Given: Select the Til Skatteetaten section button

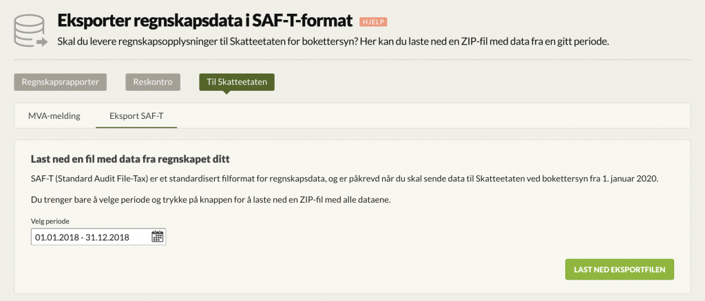Looking at the screenshot, I should pos(237,82).
